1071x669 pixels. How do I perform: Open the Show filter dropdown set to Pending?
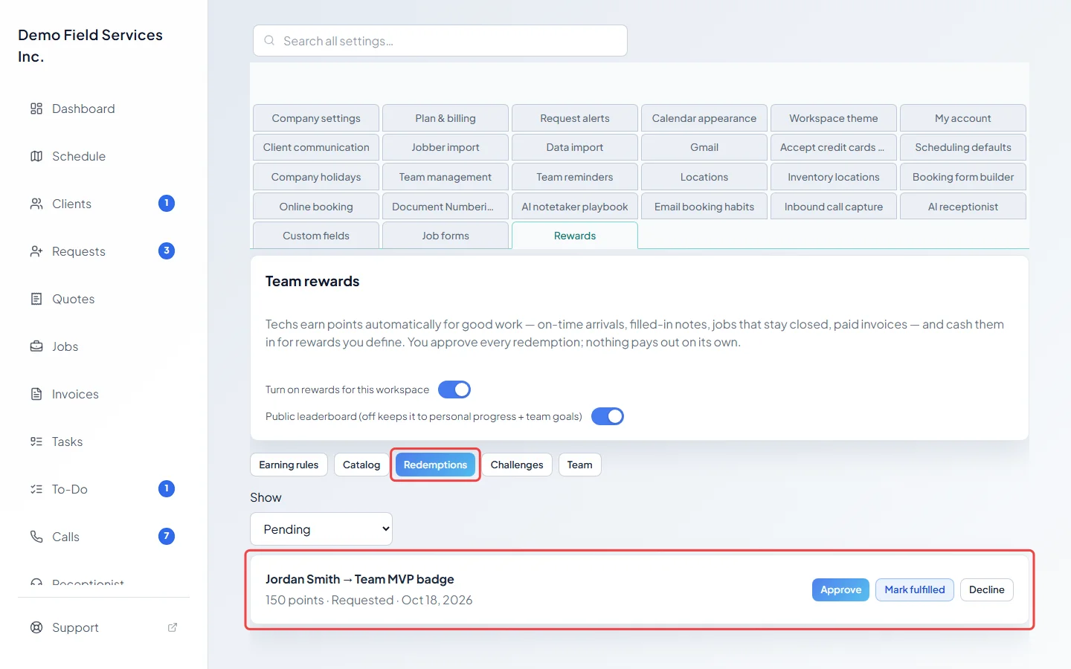(x=321, y=529)
